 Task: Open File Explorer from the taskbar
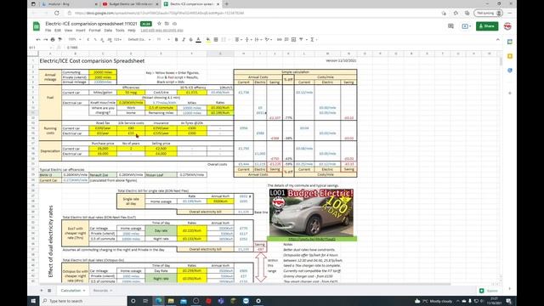[x=171, y=301]
